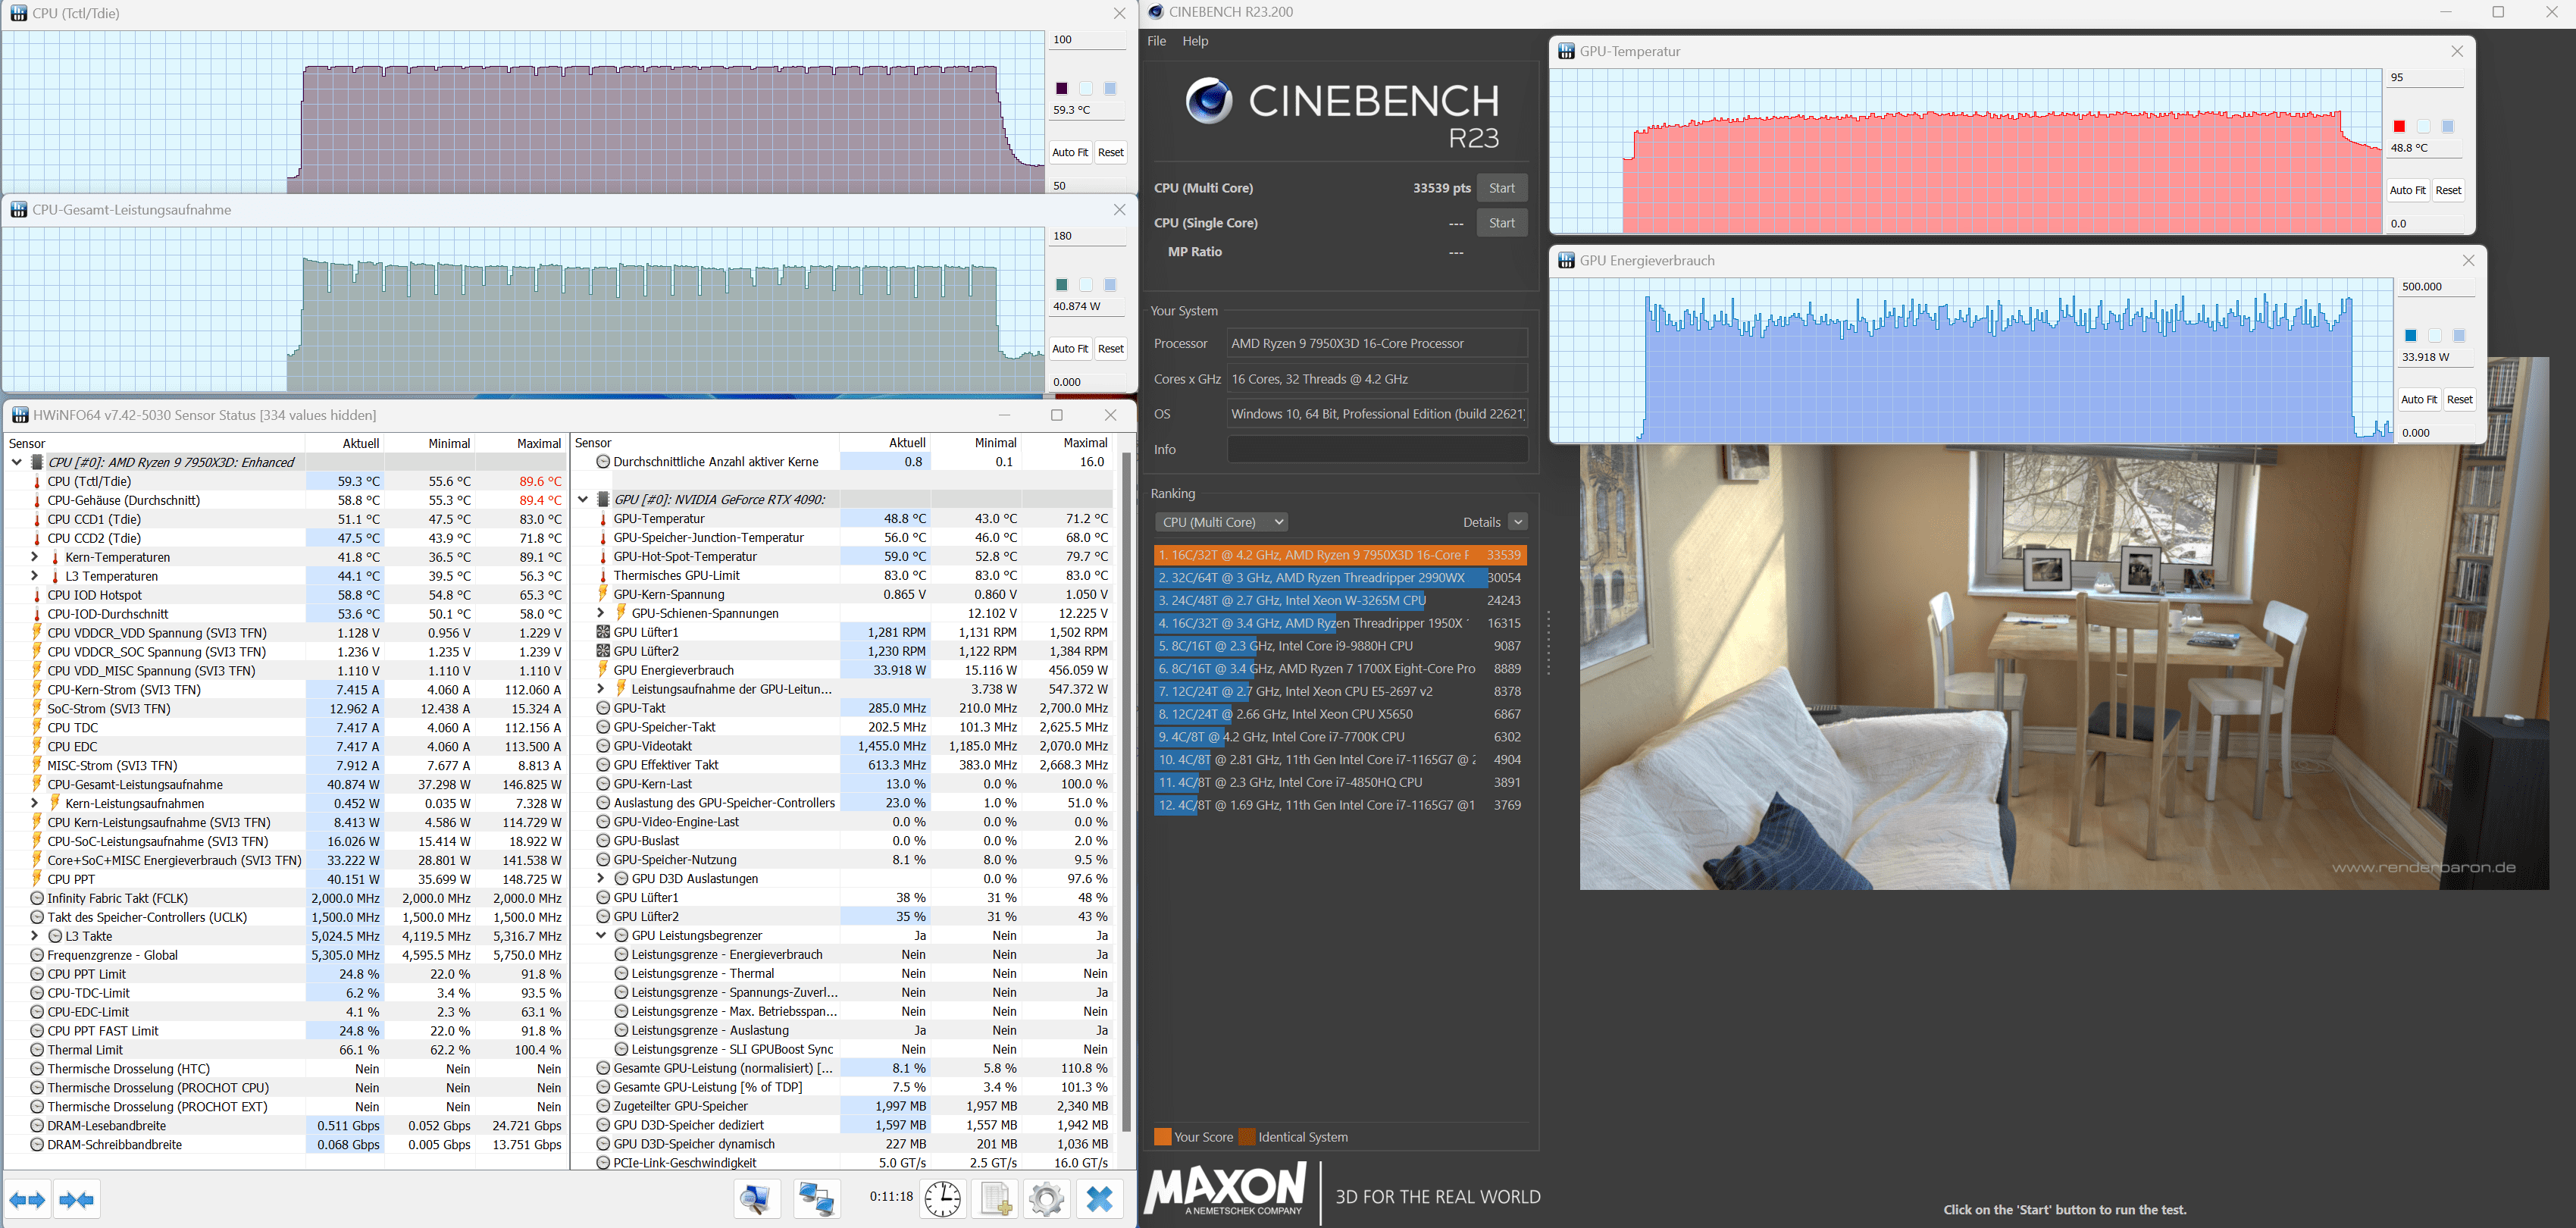This screenshot has height=1228, width=2576.
Task: Click the lightning icon beside GPU Energieverbrauch row
Action: click(x=603, y=670)
